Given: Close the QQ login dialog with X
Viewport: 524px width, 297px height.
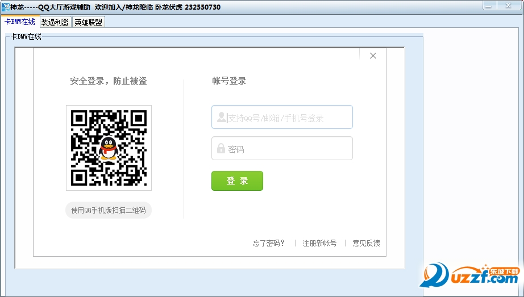Looking at the screenshot, I should [373, 56].
